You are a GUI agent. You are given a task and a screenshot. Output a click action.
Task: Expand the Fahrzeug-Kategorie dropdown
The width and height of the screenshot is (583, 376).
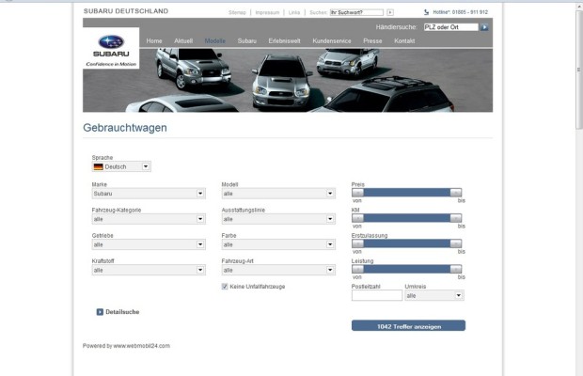tap(149, 219)
